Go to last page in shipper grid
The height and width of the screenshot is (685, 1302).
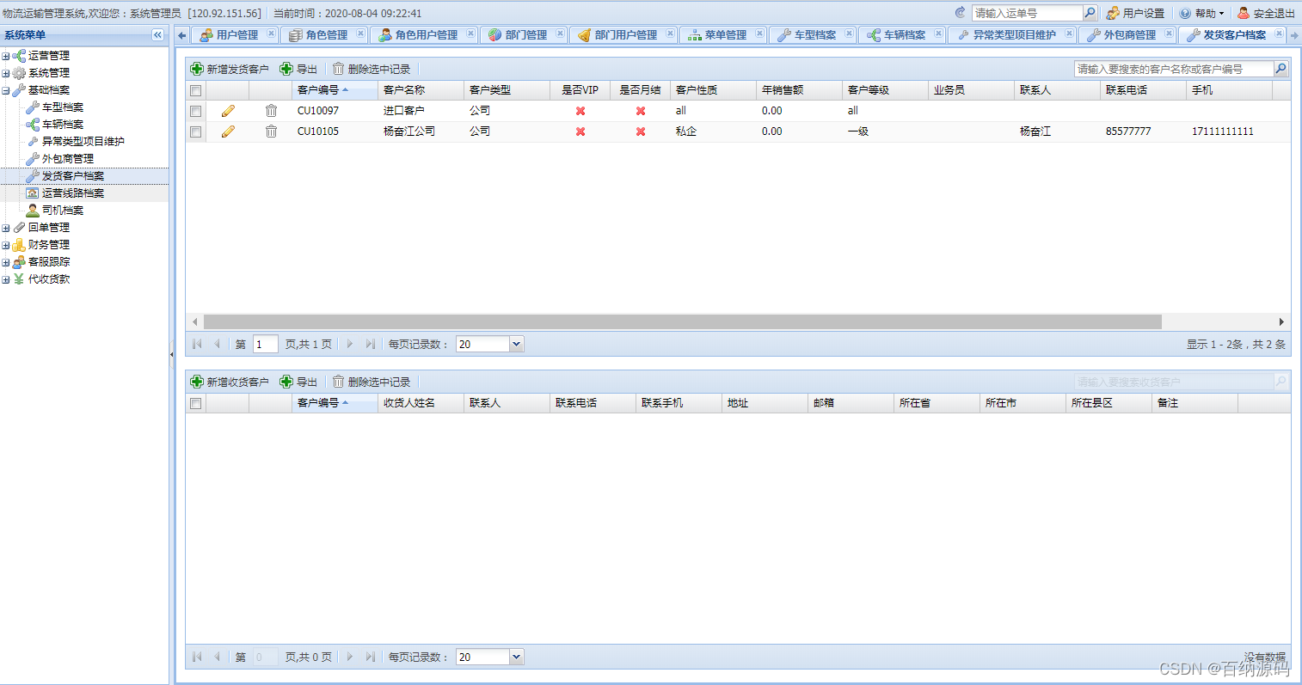[x=370, y=344]
